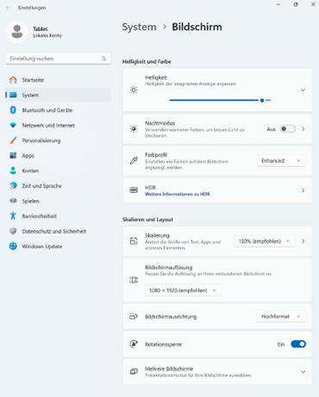Viewport: 319px width, 397px height.
Task: Click the Helligkeit sun icon
Action: (x=134, y=90)
